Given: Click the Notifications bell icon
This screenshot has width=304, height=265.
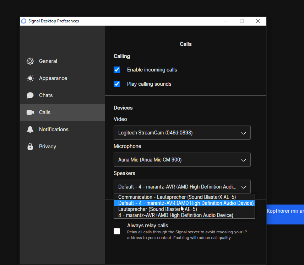Looking at the screenshot, I should (30, 129).
